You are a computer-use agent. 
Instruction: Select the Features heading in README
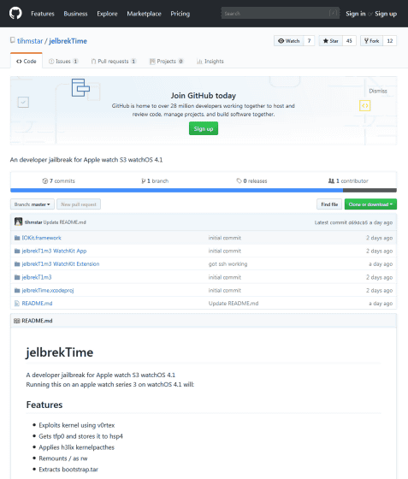pyautogui.click(x=44, y=405)
